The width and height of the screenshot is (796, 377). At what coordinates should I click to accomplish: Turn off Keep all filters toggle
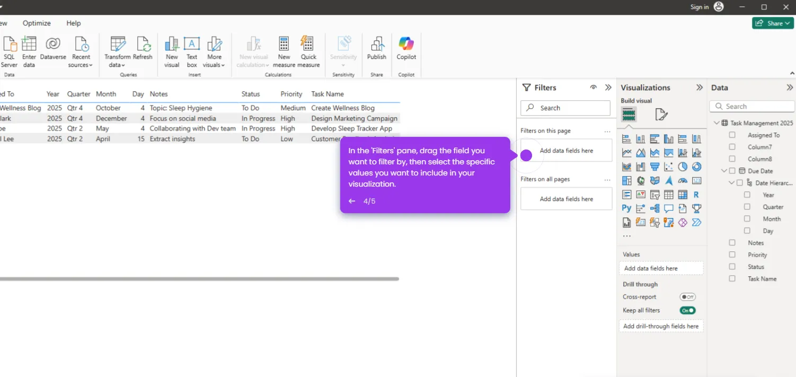click(688, 310)
